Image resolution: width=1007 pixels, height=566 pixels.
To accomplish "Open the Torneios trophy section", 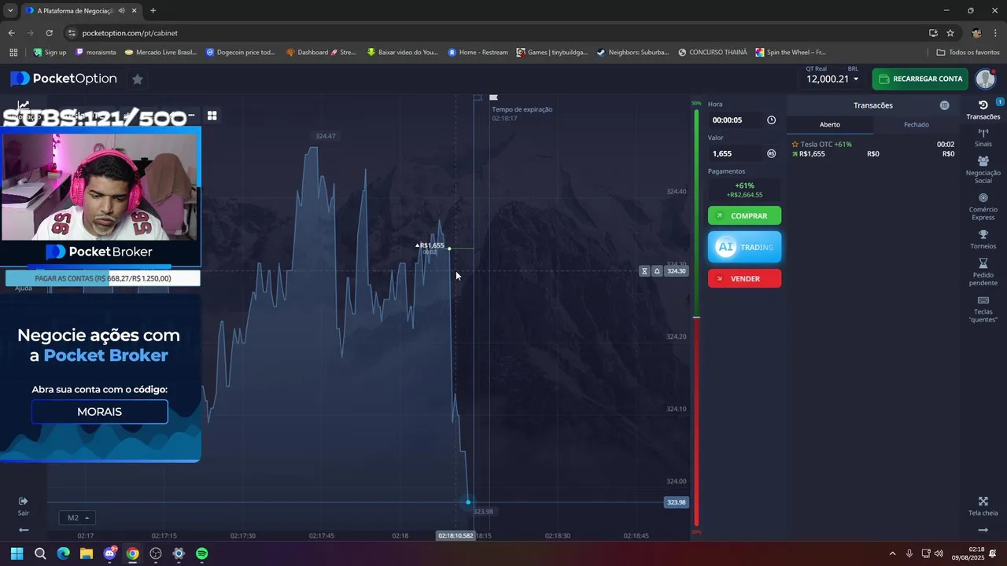I will click(x=983, y=239).
